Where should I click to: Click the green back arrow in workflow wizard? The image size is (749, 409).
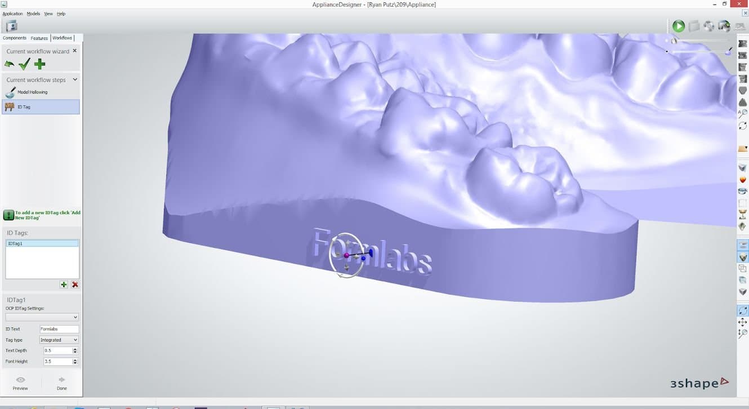(10, 64)
